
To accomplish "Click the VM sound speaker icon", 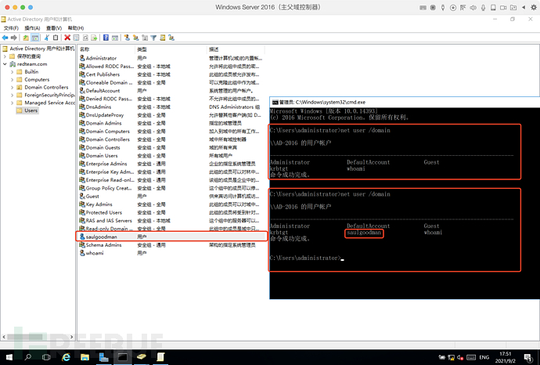I will coord(473,8).
